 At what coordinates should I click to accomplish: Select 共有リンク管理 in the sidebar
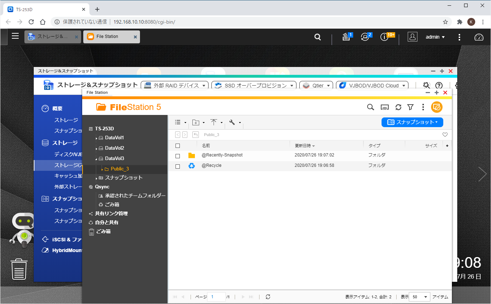[111, 213]
